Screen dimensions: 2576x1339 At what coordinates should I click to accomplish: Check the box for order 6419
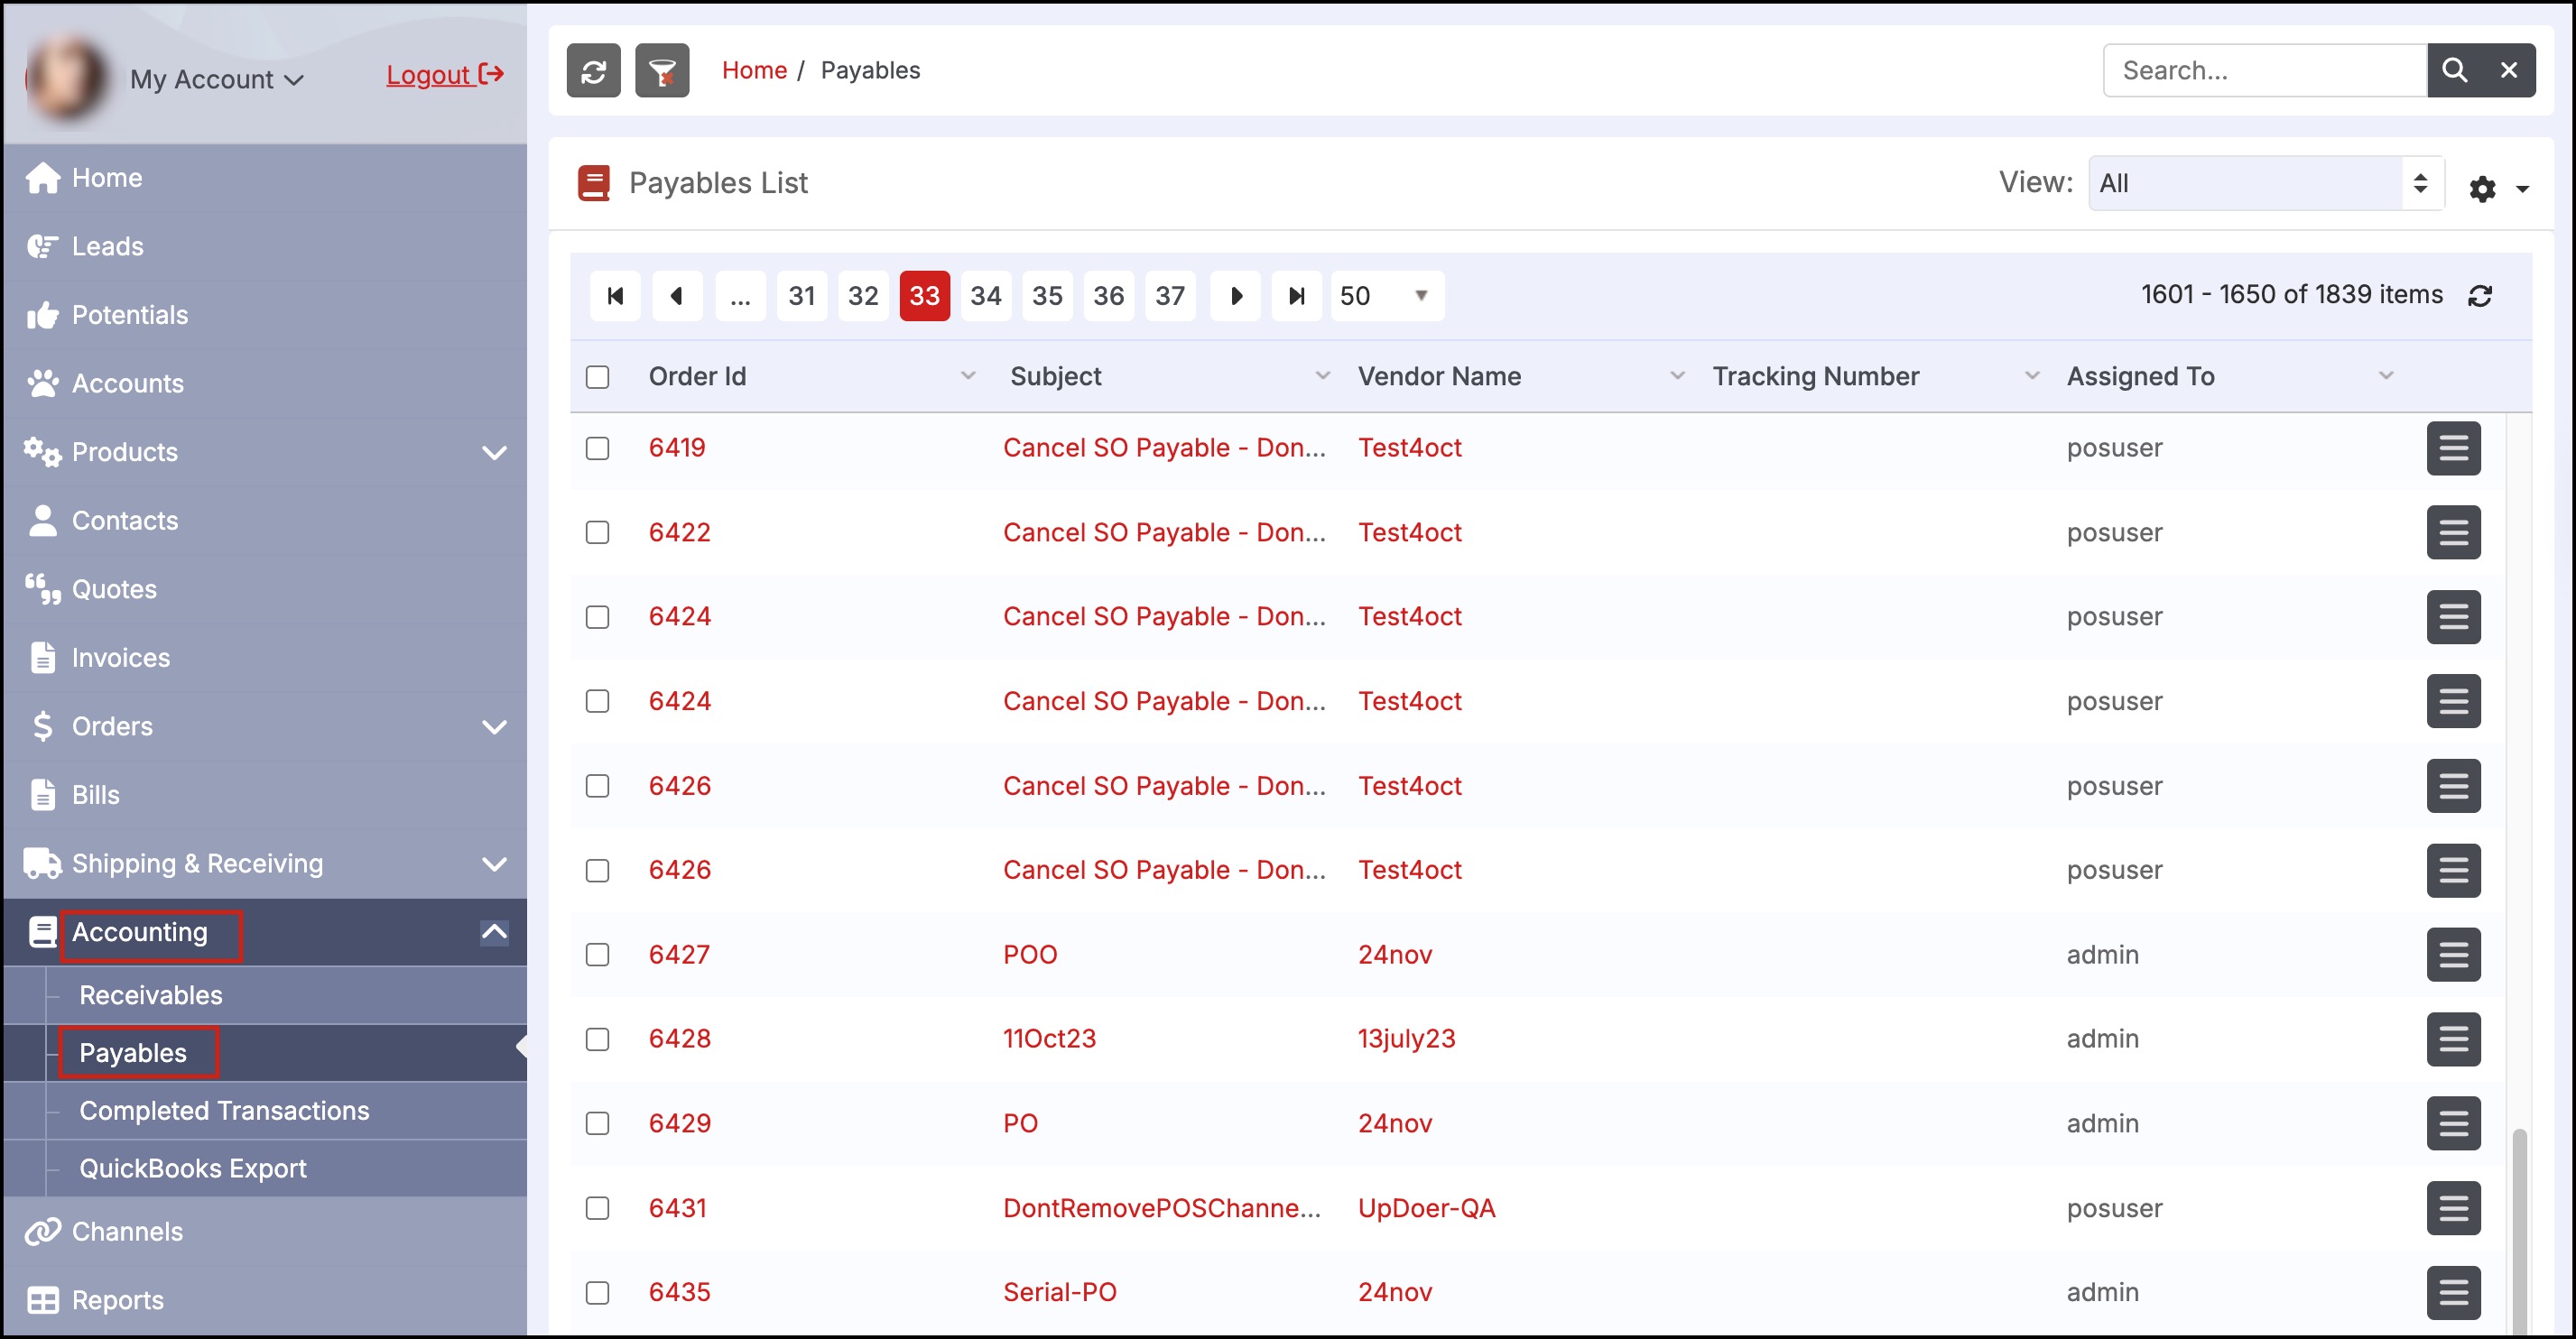click(597, 448)
